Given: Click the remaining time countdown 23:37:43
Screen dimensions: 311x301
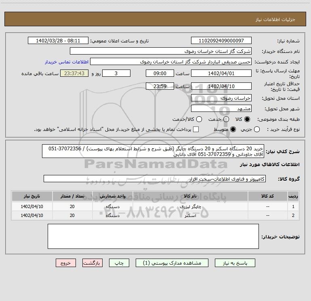Looking at the screenshot, I should pyautogui.click(x=74, y=73).
